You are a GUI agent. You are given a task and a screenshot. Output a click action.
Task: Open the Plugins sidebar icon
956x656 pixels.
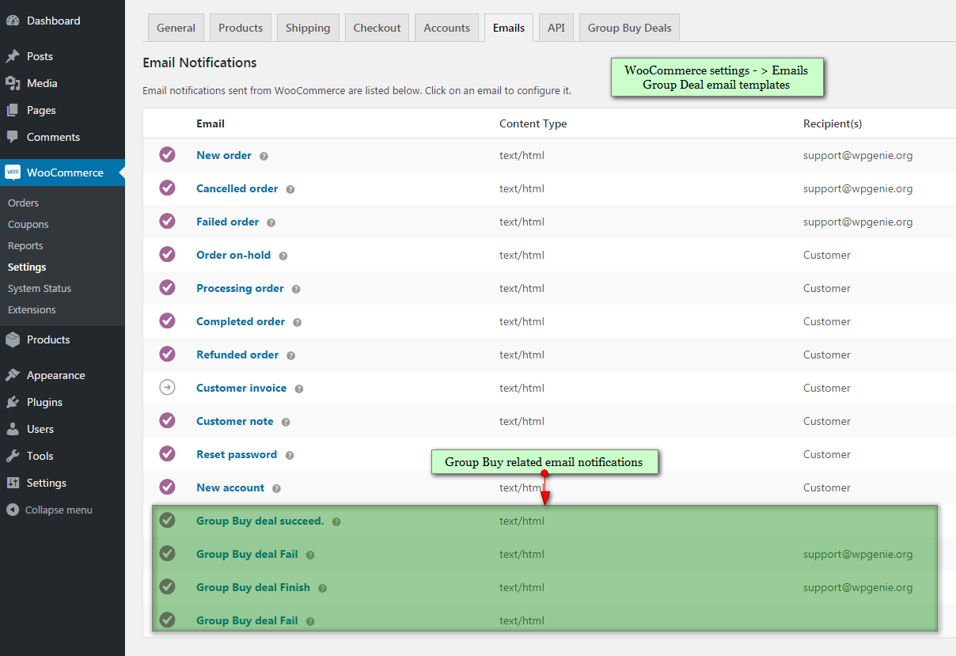tap(13, 401)
